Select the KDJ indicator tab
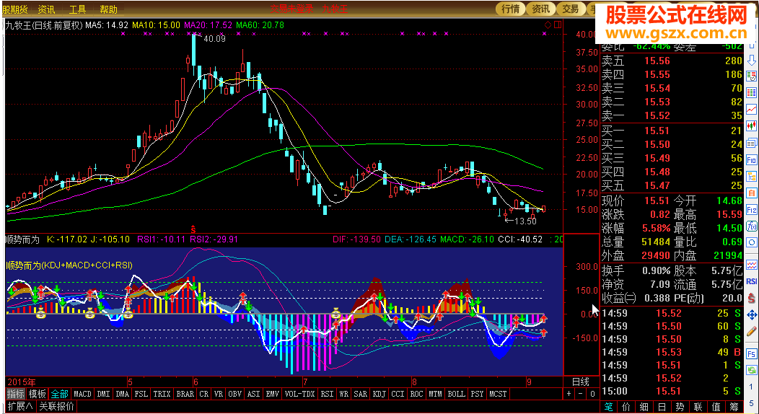This screenshot has height=414, width=759. click(x=379, y=395)
